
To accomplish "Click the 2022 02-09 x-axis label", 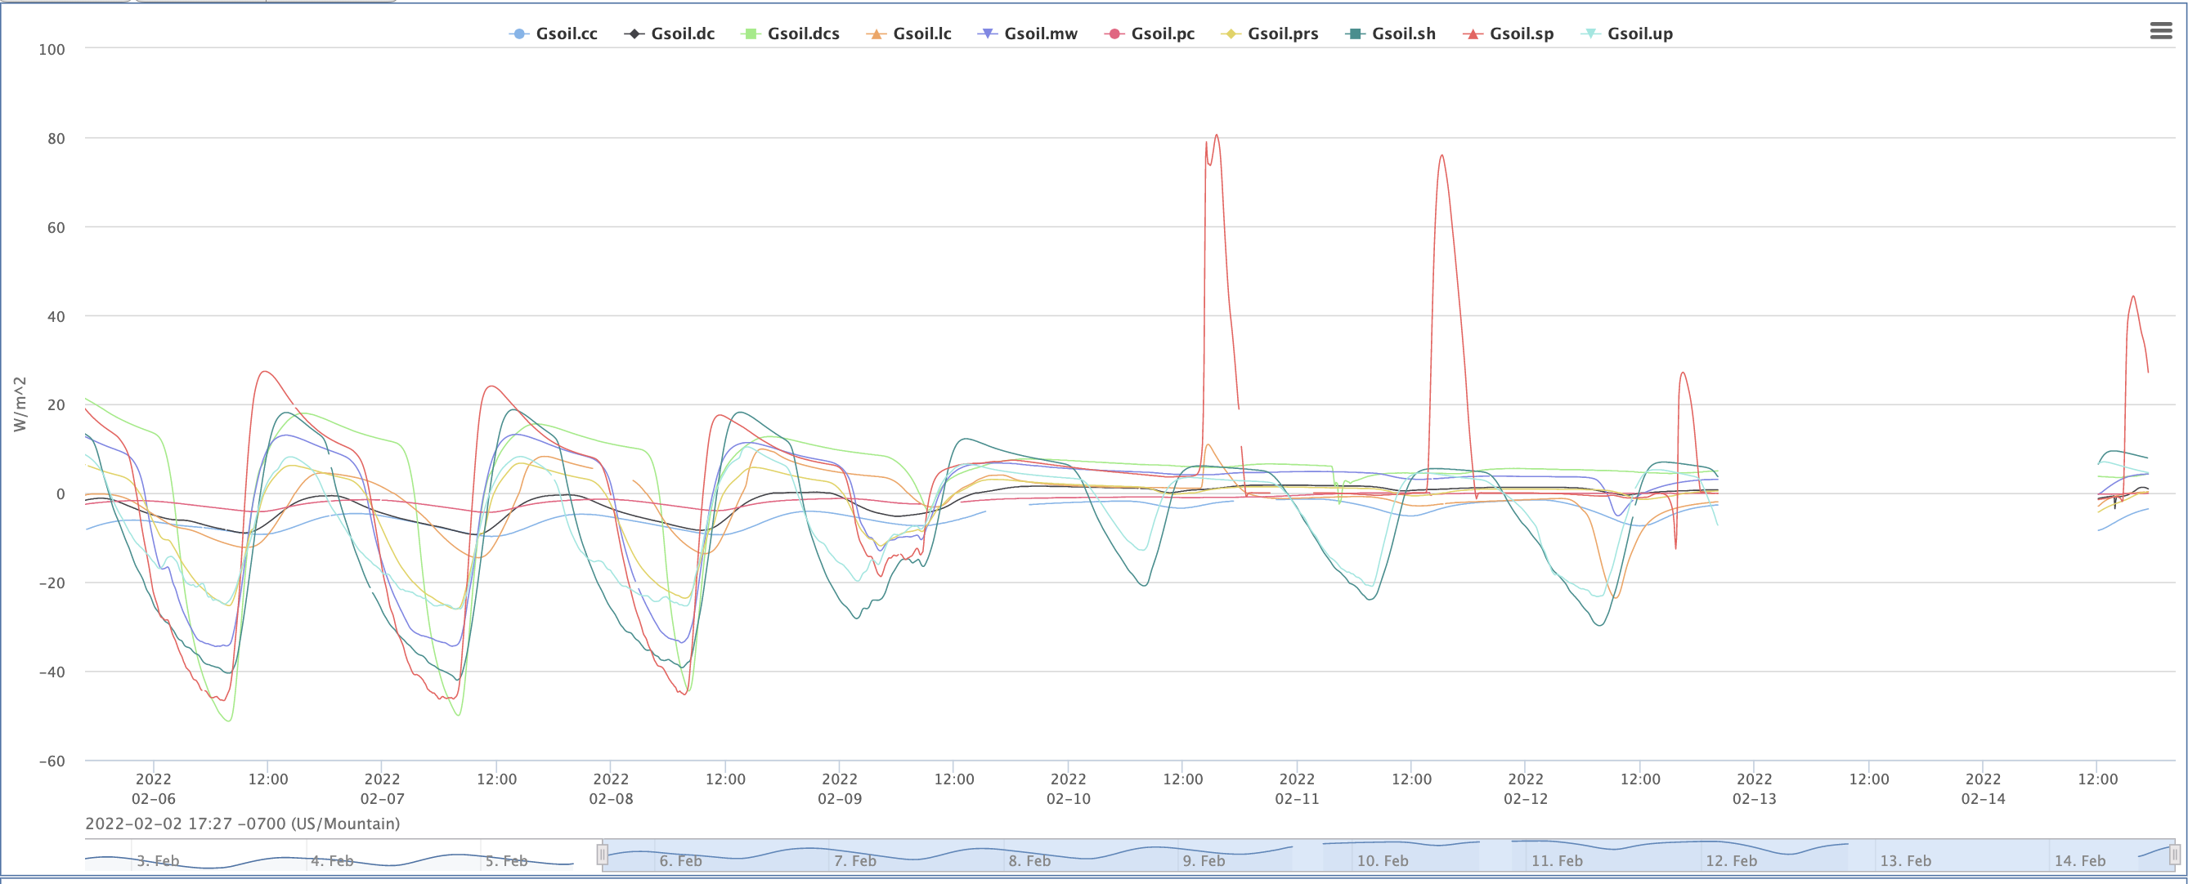I will click(839, 788).
